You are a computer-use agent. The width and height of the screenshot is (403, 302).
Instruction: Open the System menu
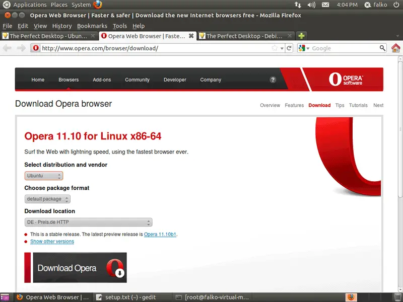pyautogui.click(x=81, y=5)
